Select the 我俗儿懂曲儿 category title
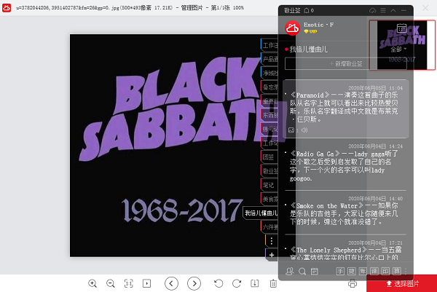The image size is (437, 292). click(309, 50)
